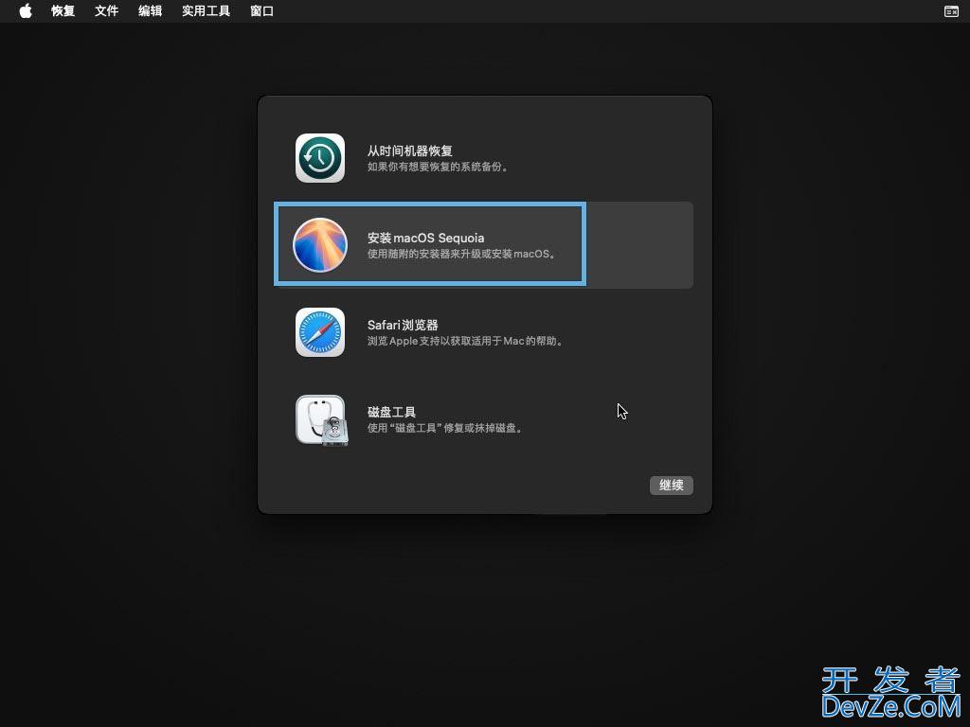The image size is (970, 727).
Task: Open the Apple menu
Action: (26, 11)
